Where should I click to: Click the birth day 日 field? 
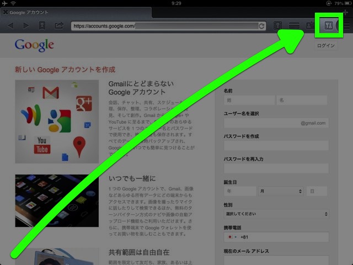317,191
